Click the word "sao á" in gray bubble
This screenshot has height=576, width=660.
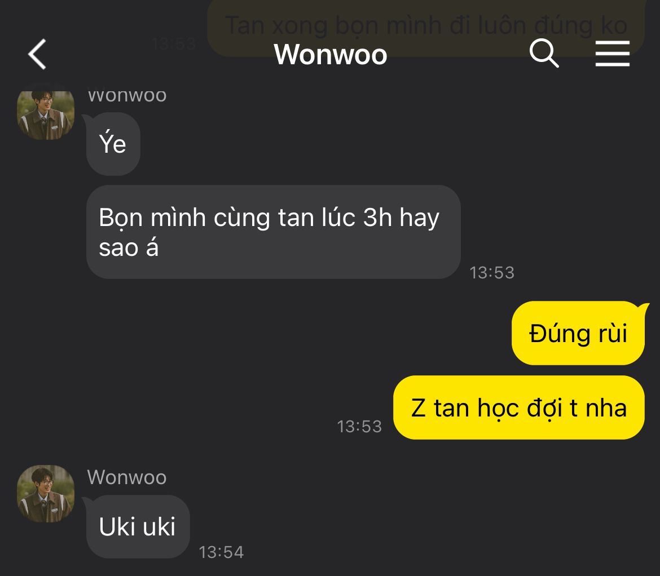coord(129,247)
